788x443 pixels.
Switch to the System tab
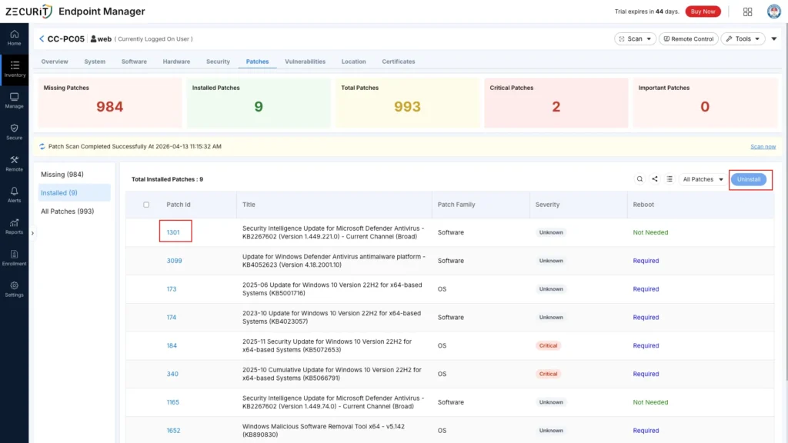point(95,62)
